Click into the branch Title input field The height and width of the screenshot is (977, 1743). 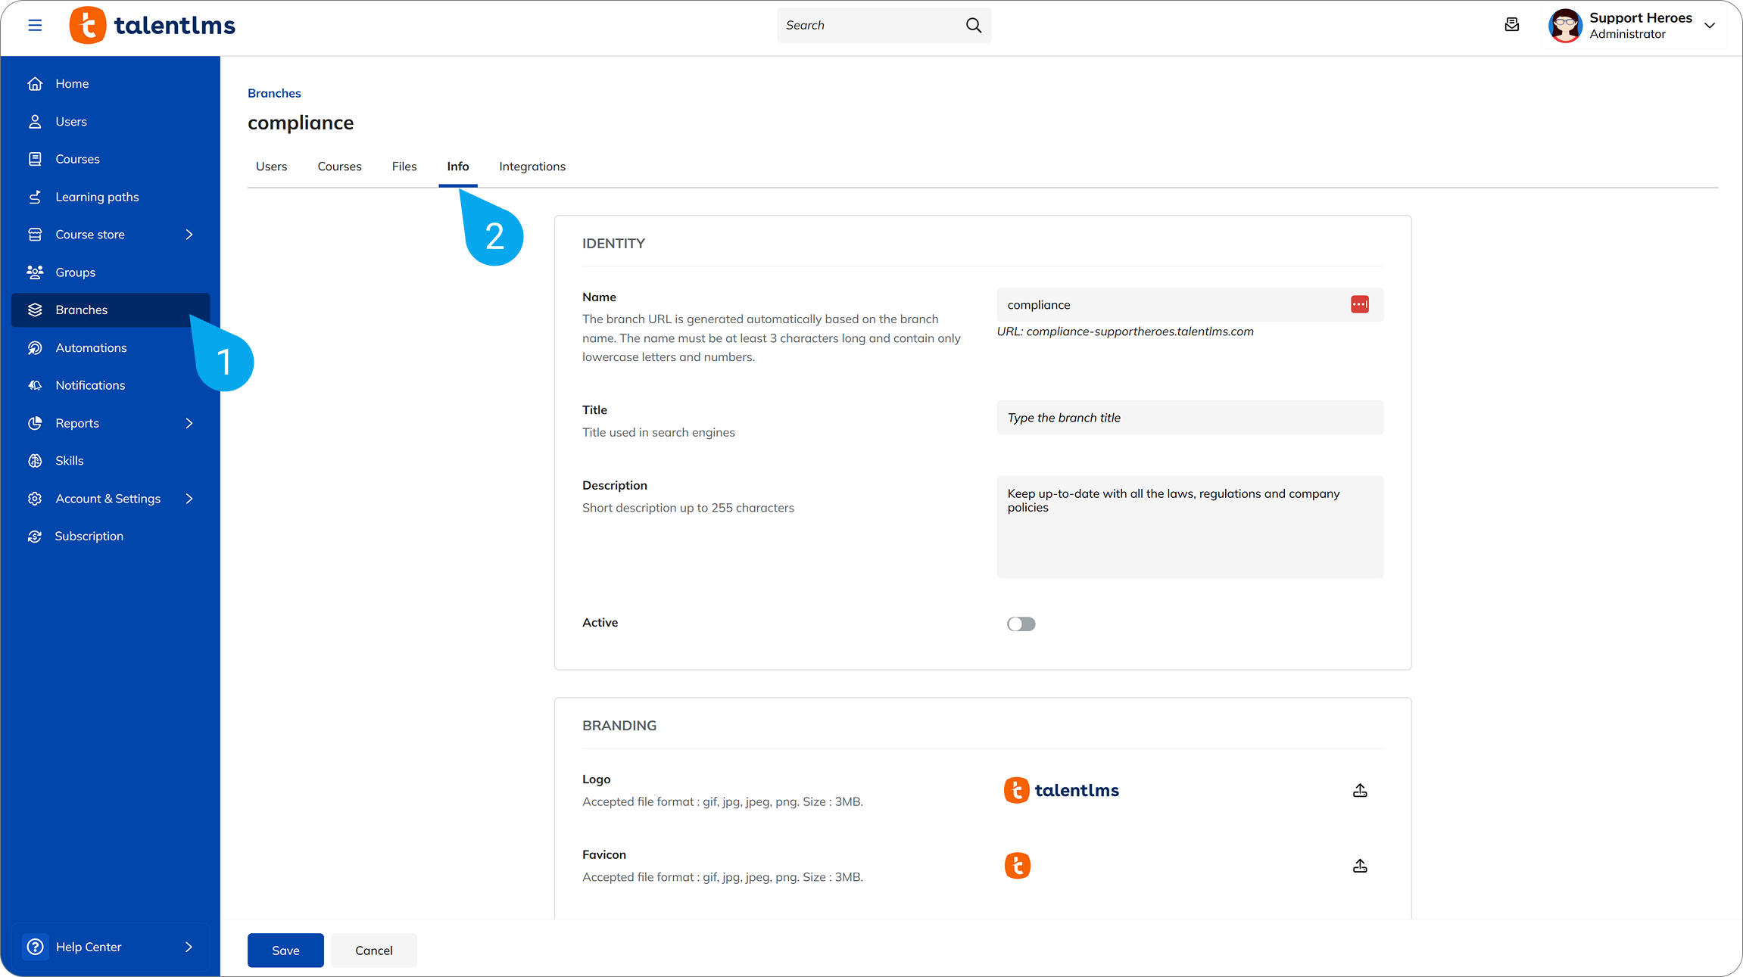point(1189,417)
